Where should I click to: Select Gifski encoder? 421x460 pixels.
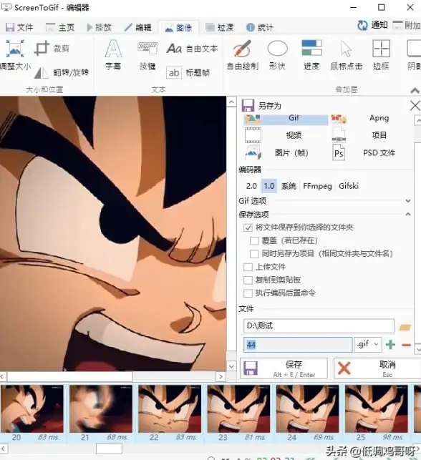349,186
